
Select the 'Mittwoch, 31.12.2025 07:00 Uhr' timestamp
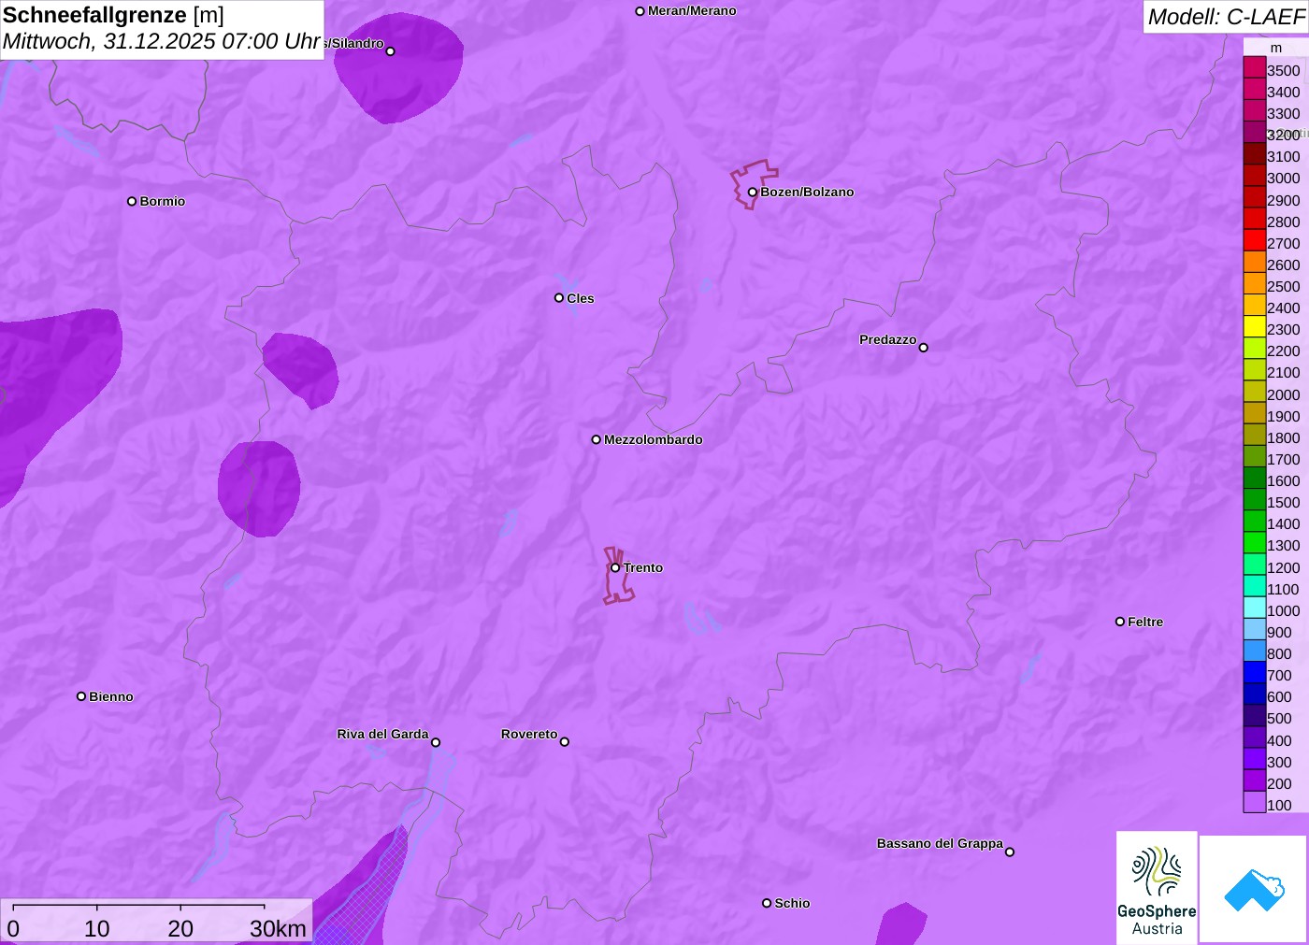point(162,41)
